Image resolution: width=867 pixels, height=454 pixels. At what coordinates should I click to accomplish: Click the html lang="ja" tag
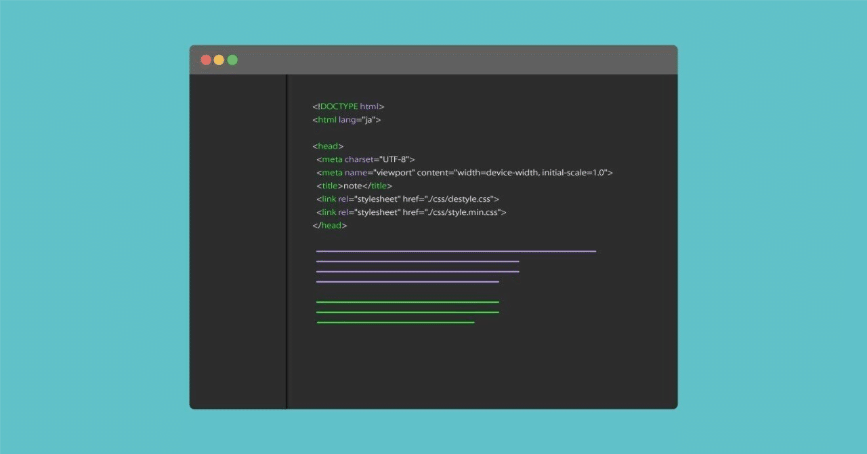[x=346, y=119]
